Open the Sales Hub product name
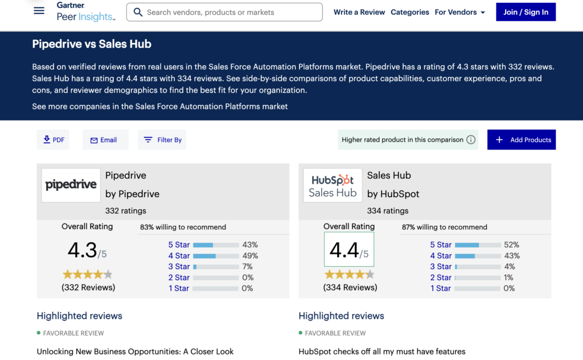 click(389, 175)
